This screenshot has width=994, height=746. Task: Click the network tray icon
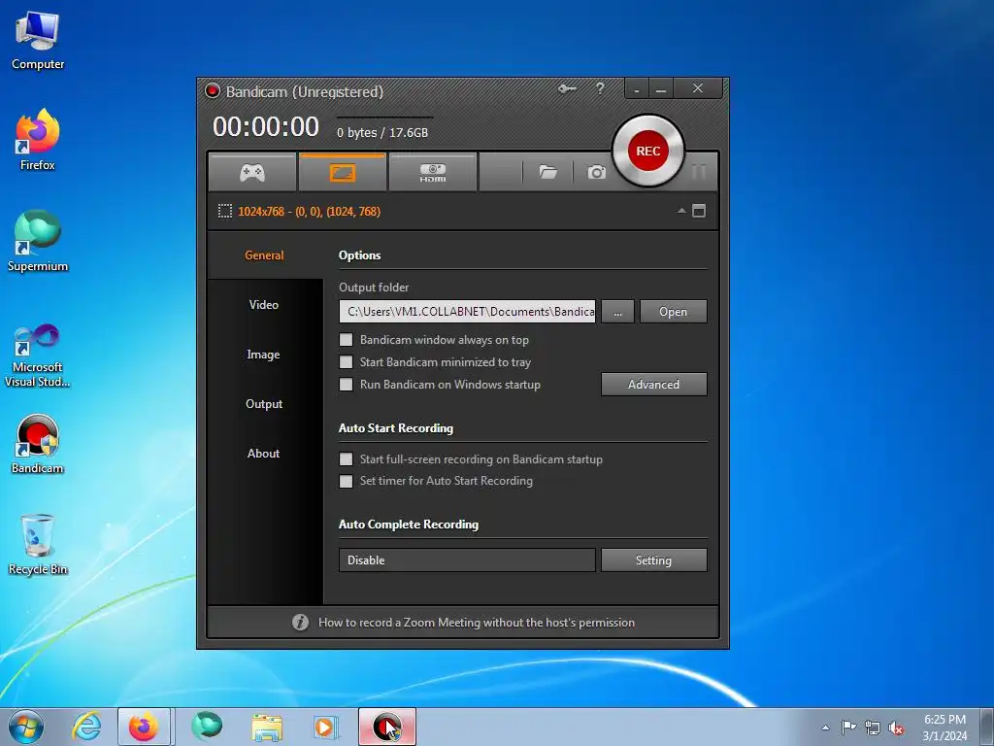click(873, 728)
